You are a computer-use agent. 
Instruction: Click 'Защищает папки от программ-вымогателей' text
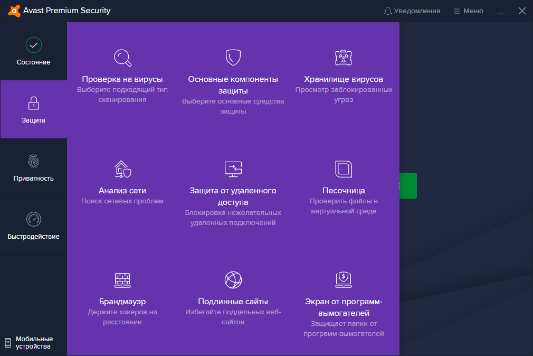pyautogui.click(x=344, y=329)
